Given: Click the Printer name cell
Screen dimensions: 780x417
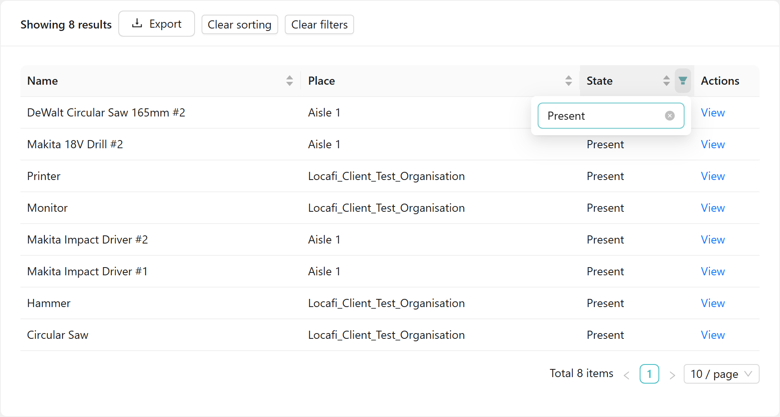Looking at the screenshot, I should 44,176.
